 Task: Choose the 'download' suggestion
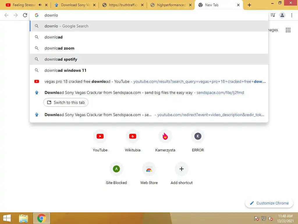coord(149,37)
